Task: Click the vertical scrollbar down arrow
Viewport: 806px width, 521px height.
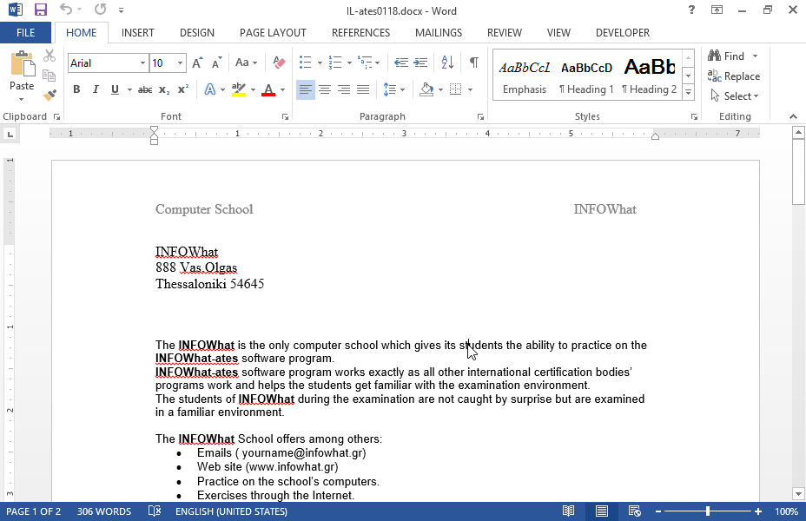Action: [798, 494]
